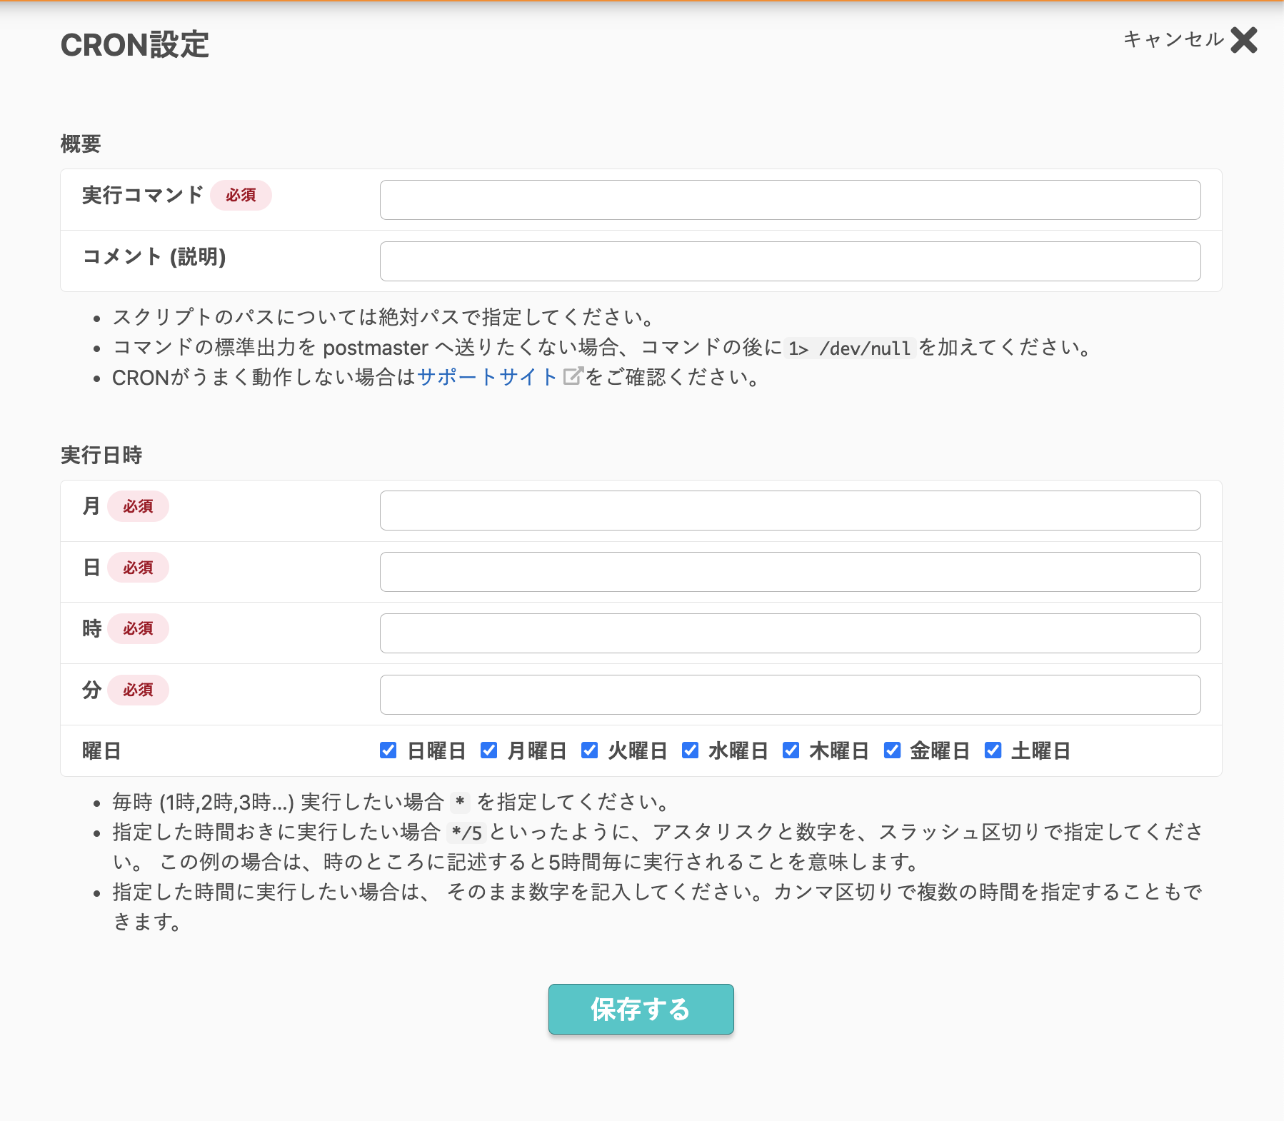Image resolution: width=1284 pixels, height=1121 pixels.
Task: Focus the 実行コマンド input field
Action: point(789,200)
